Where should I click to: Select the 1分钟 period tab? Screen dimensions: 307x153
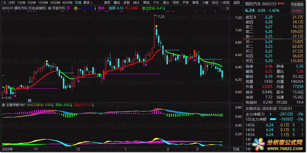[21, 3]
